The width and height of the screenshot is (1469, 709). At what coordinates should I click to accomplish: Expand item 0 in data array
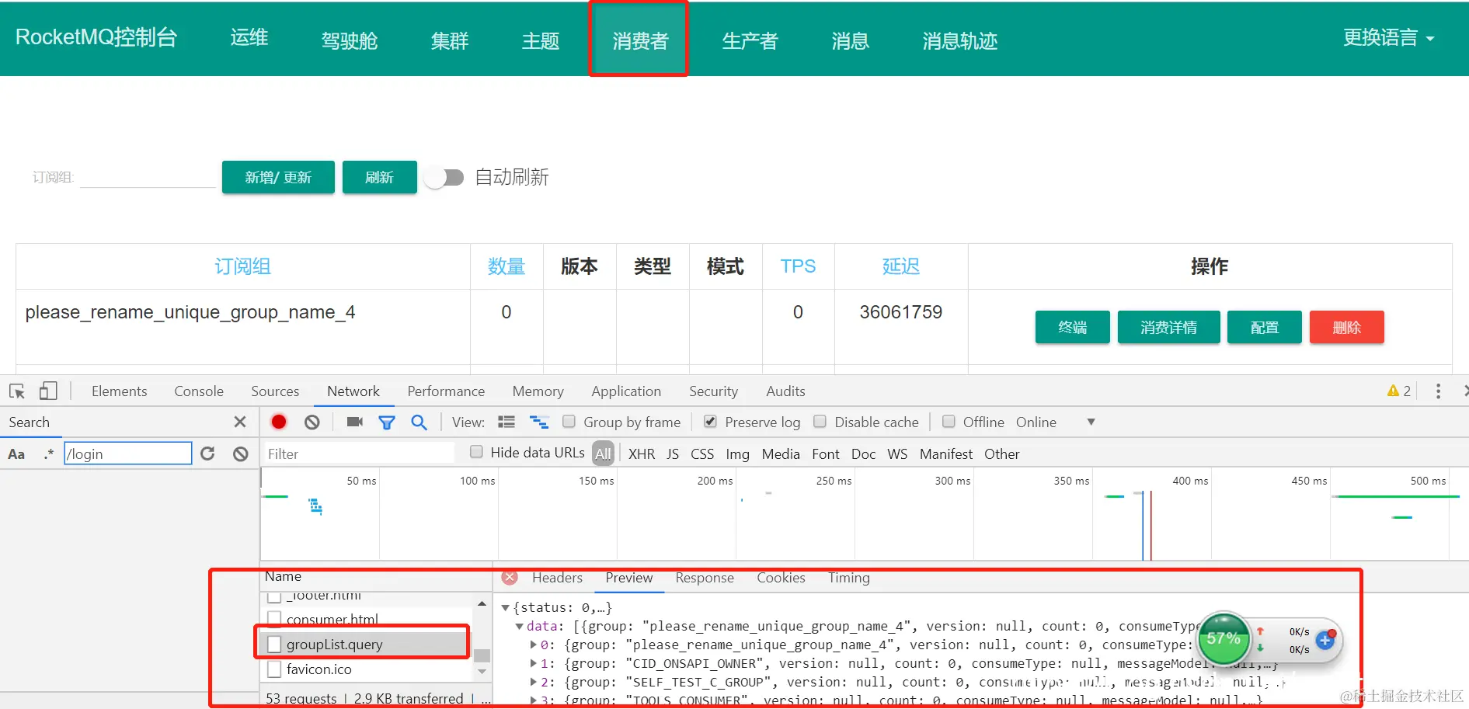pyautogui.click(x=534, y=645)
